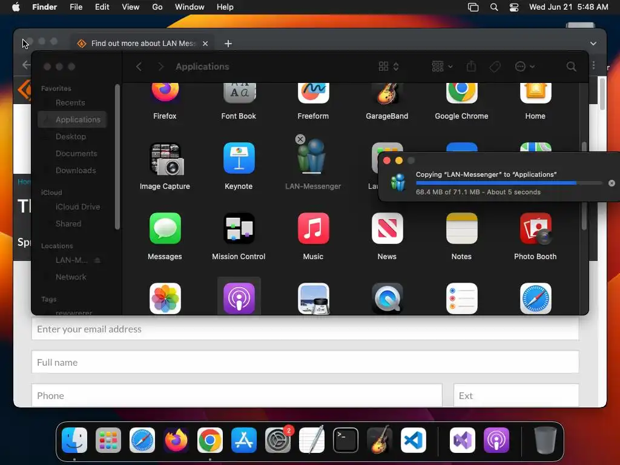
Task: Open Google Chrome in Applications folder
Action: [x=461, y=93]
